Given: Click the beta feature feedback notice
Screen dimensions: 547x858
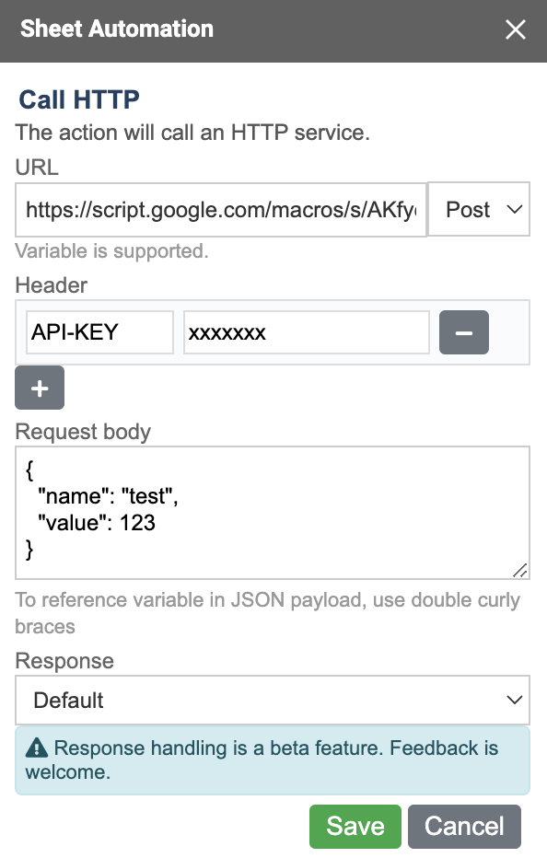Looking at the screenshot, I should pyautogui.click(x=273, y=760).
